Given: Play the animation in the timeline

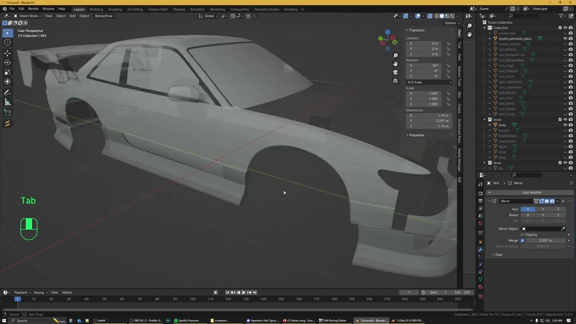Looking at the screenshot, I should coord(243,292).
